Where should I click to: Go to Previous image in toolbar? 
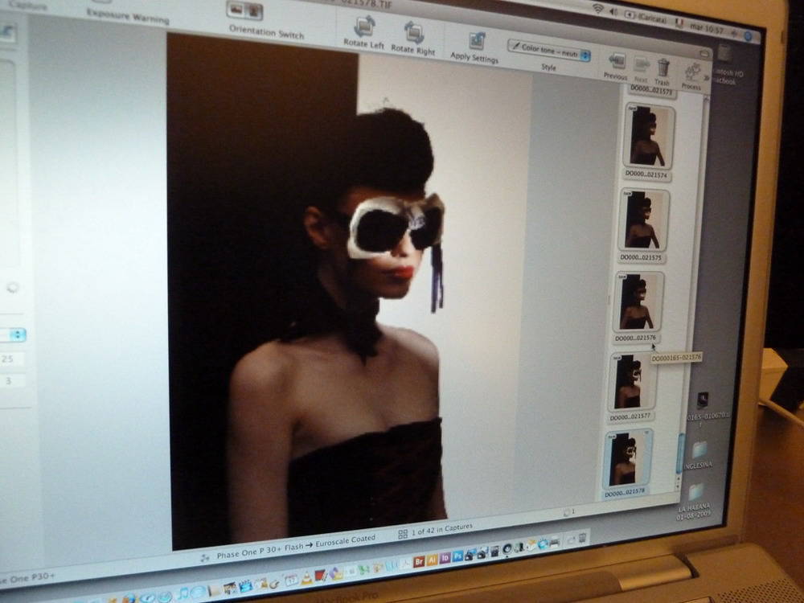point(617,62)
